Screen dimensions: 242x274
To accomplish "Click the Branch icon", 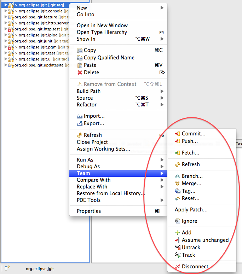I will pyautogui.click(x=177, y=176).
